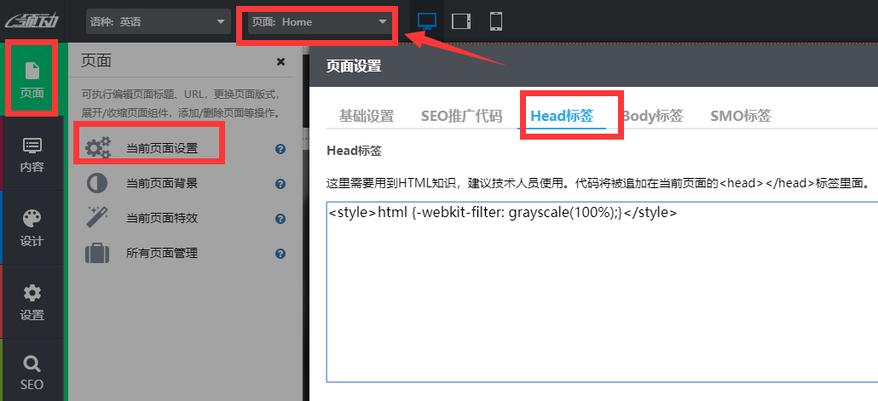The image size is (878, 401).
Task: Open the 内容 (Content) sidebar section
Action: click(x=32, y=154)
